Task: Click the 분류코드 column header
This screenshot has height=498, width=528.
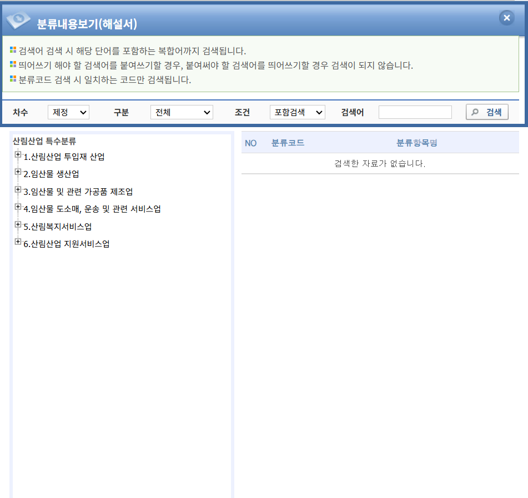Action: [288, 143]
